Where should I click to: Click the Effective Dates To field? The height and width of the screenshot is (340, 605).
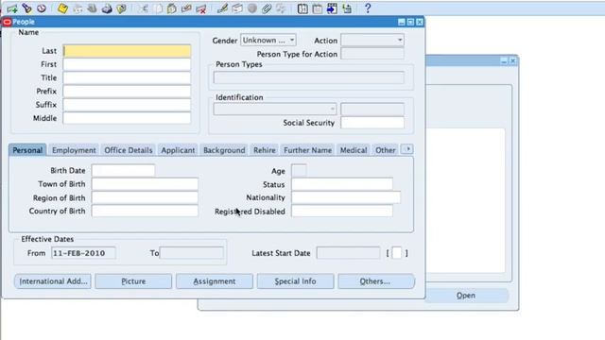[x=191, y=253]
